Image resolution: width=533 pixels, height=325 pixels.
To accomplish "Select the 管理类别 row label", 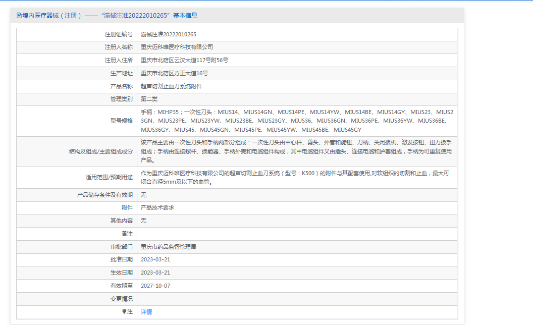I will click(x=121, y=99).
